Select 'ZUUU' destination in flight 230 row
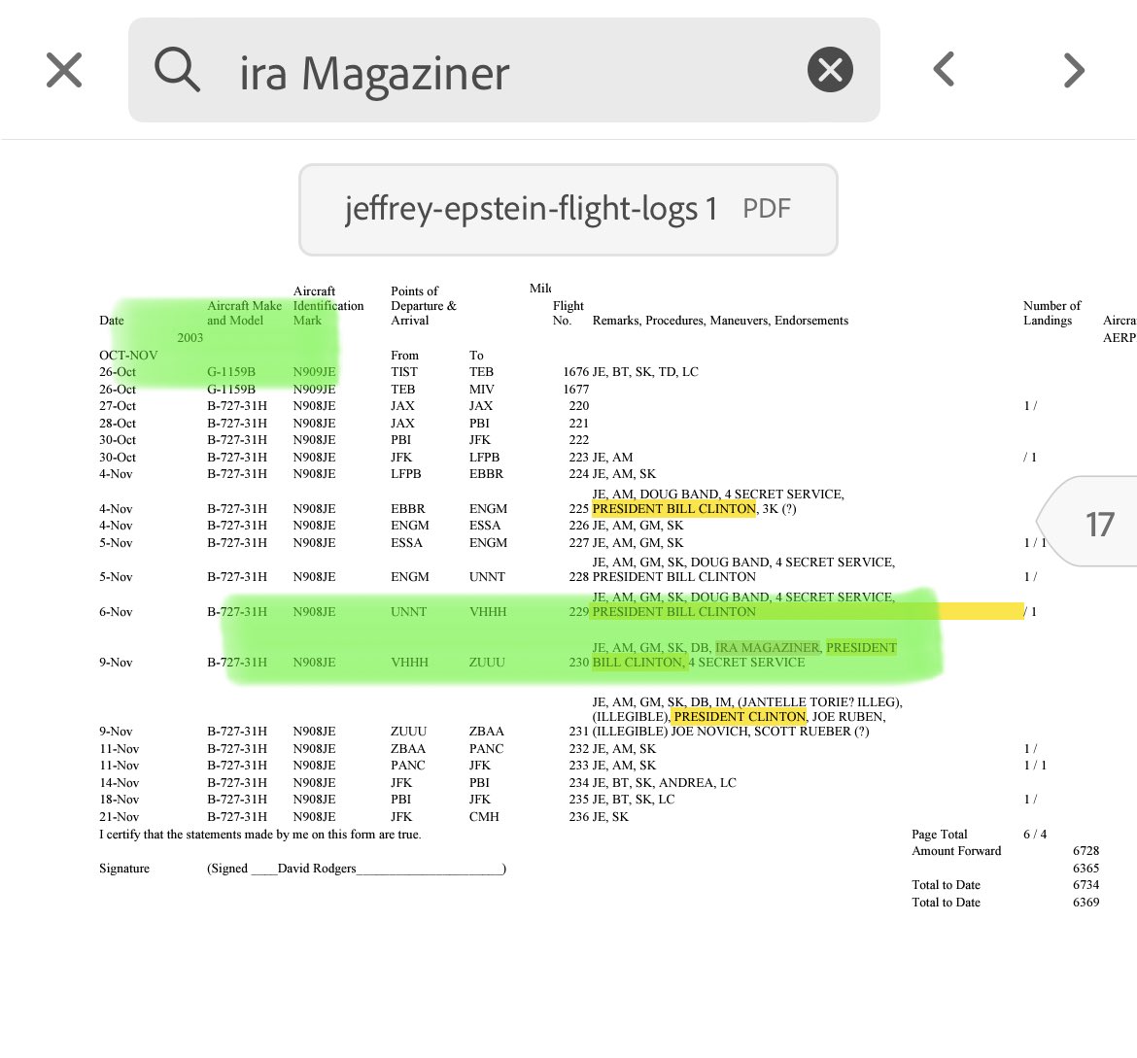The image size is (1137, 1058). click(487, 663)
